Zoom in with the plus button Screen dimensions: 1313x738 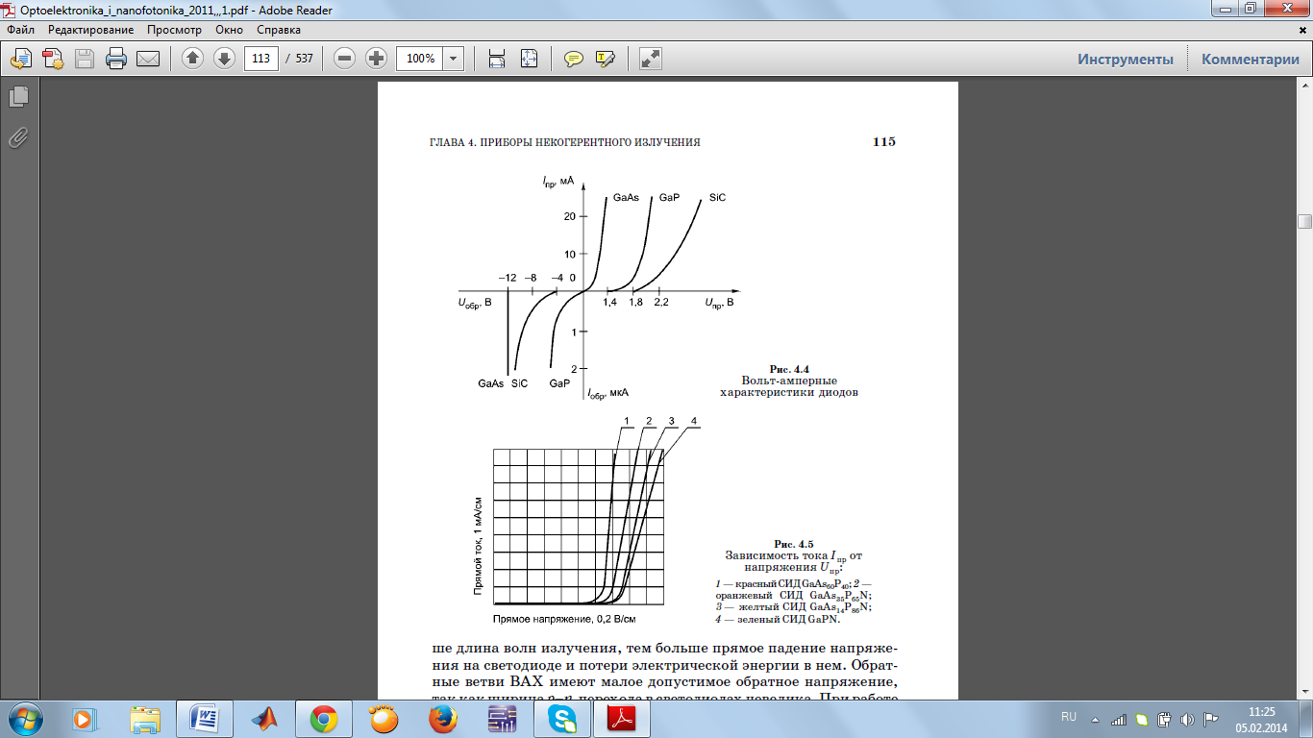(376, 59)
